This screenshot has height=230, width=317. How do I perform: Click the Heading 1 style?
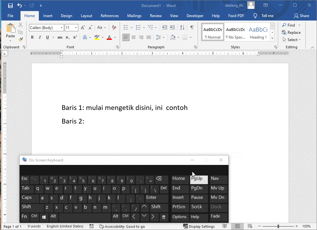point(258,32)
